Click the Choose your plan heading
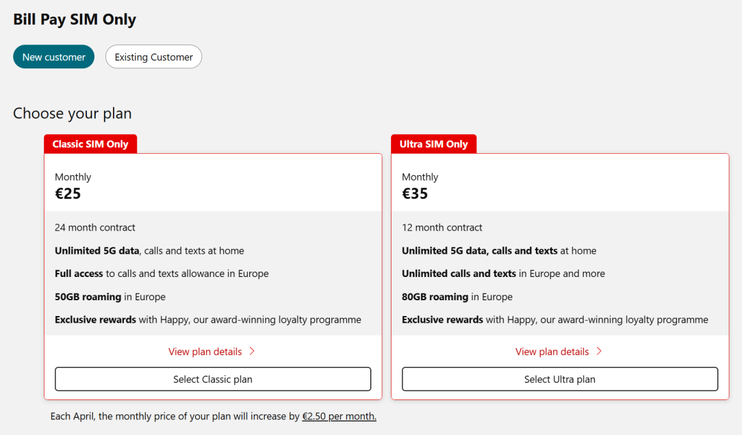This screenshot has height=435, width=742. pos(72,114)
